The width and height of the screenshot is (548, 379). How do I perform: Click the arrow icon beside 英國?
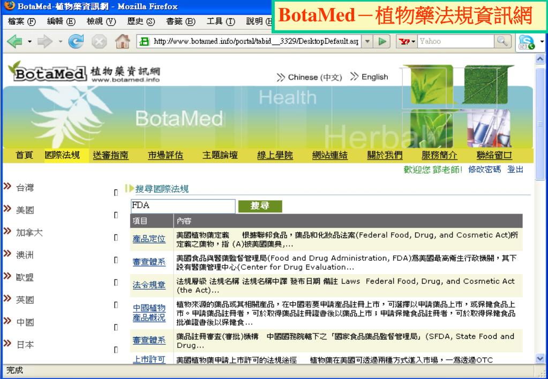coord(7,298)
